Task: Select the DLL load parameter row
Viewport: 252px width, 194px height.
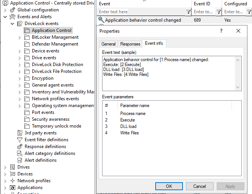Action: [172, 126]
